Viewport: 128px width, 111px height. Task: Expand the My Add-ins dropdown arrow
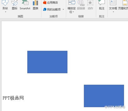coord(63,9)
